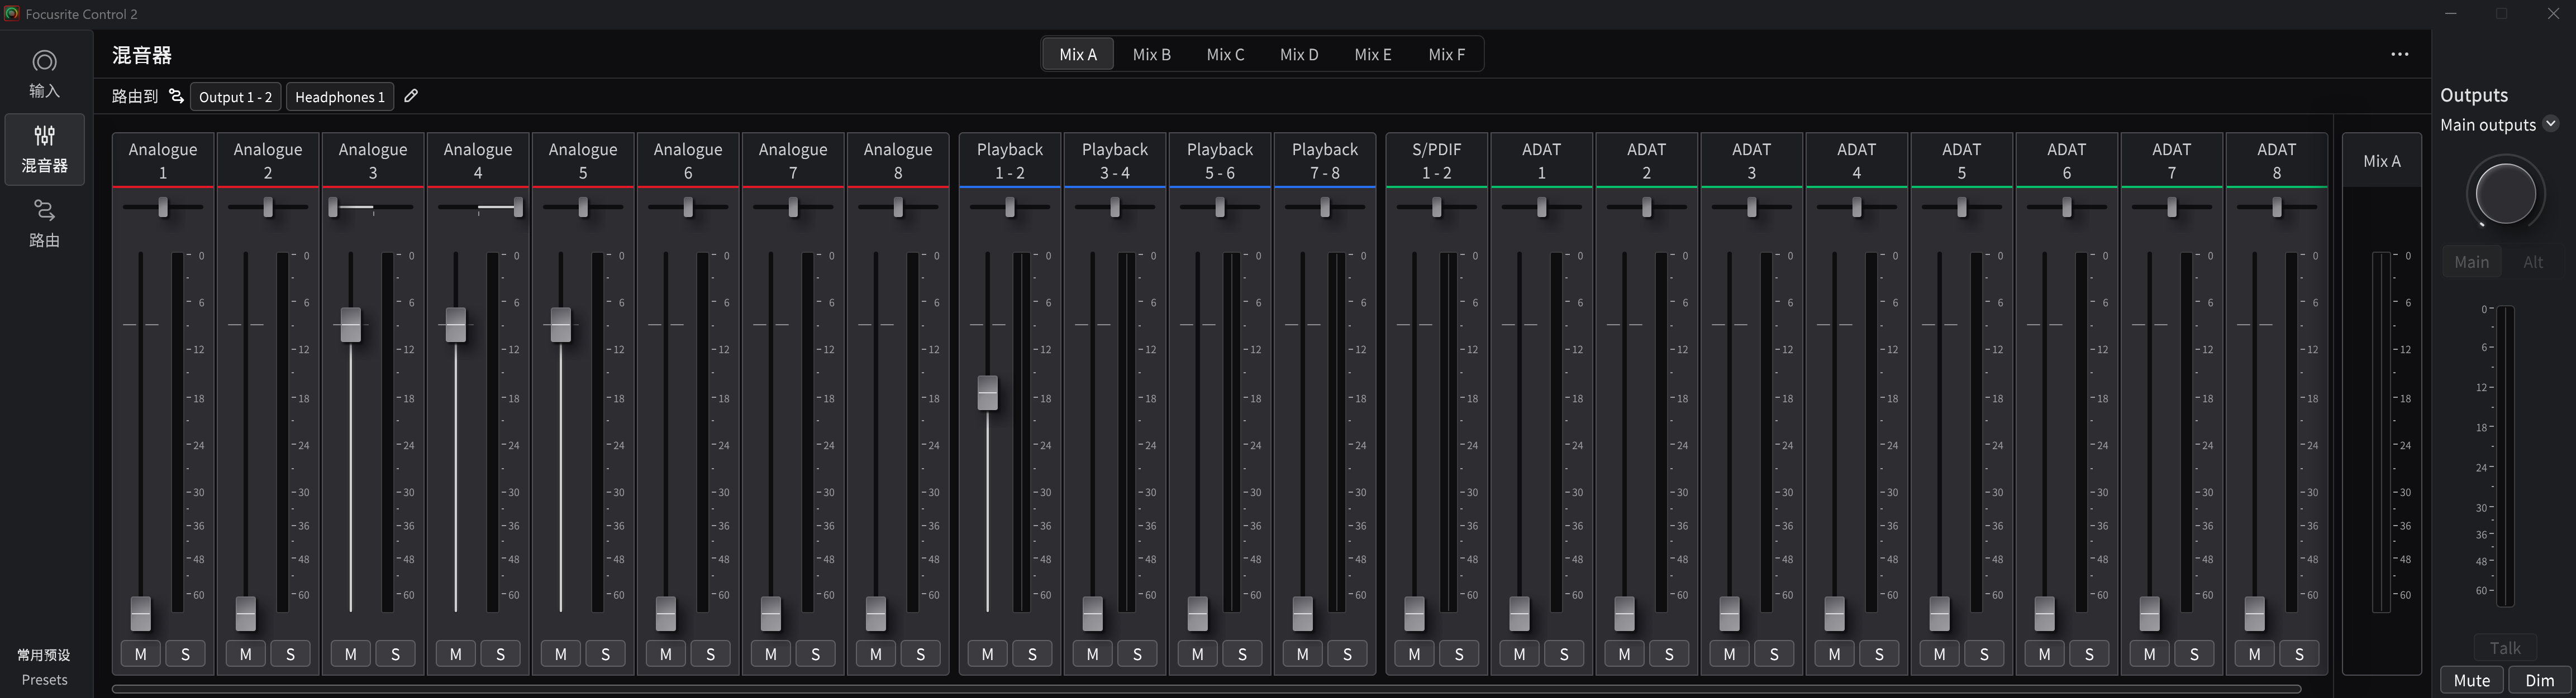The height and width of the screenshot is (698, 2576).
Task: Click the Main outputs volume knob
Action: tap(2504, 192)
